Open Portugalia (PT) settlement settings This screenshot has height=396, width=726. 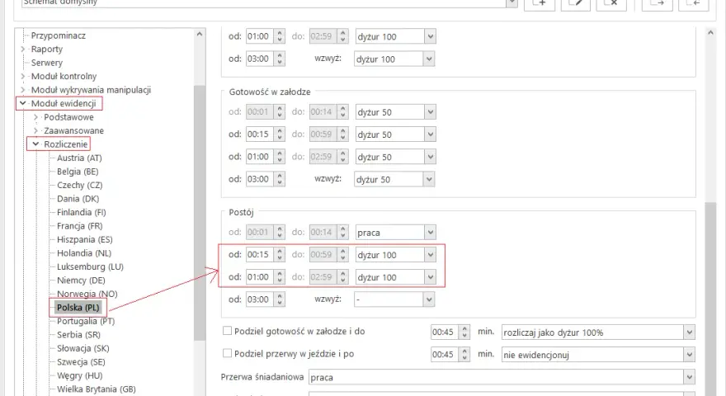tap(86, 321)
